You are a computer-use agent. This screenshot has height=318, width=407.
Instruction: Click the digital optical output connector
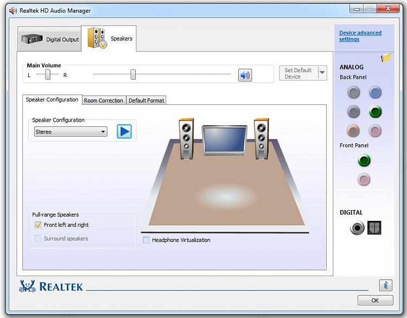point(374,228)
